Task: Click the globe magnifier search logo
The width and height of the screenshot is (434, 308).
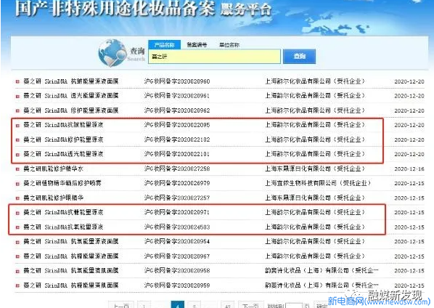Action: pyautogui.click(x=112, y=52)
